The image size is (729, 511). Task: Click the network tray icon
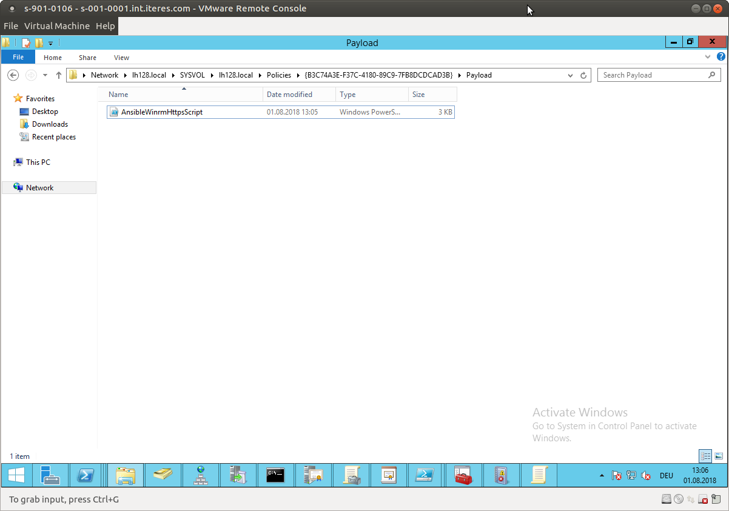click(x=631, y=476)
